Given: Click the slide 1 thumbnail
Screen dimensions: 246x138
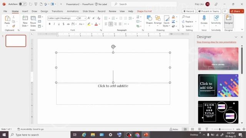Looking at the screenshot, I should (x=16, y=41).
